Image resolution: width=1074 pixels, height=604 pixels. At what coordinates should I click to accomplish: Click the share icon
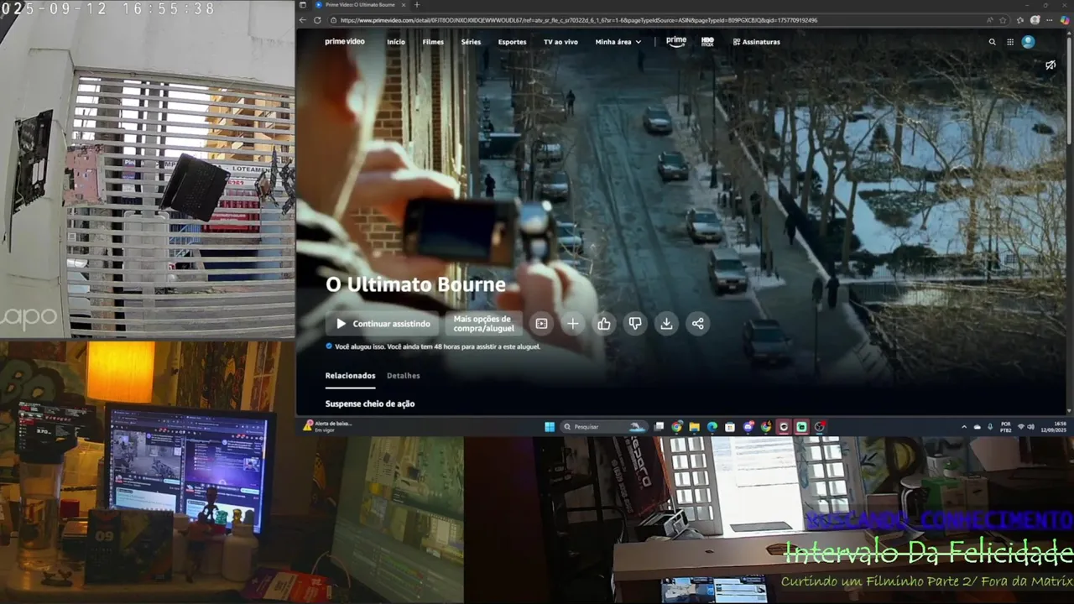(697, 324)
